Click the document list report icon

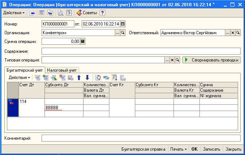69,13
